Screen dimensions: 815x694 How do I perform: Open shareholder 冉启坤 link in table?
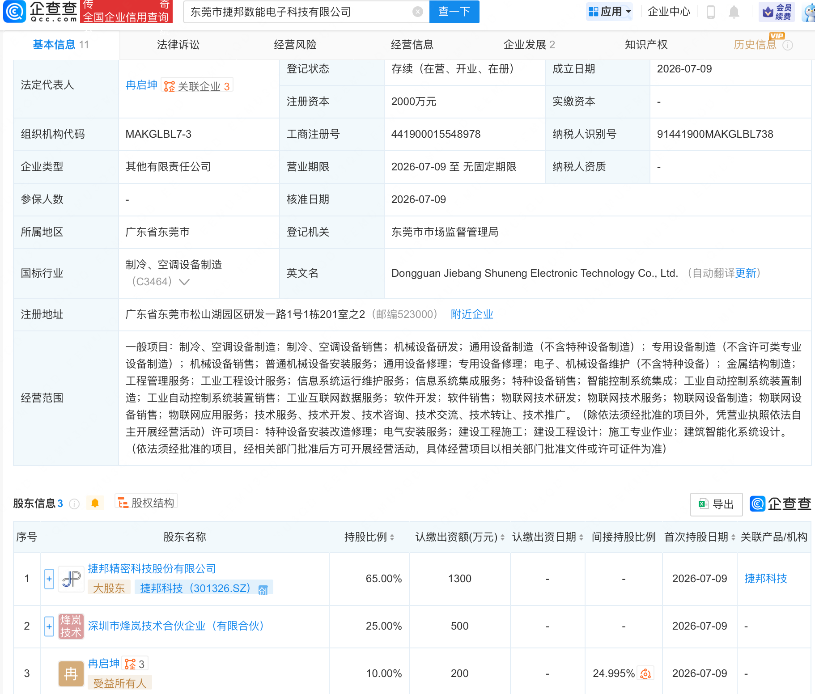point(104,664)
